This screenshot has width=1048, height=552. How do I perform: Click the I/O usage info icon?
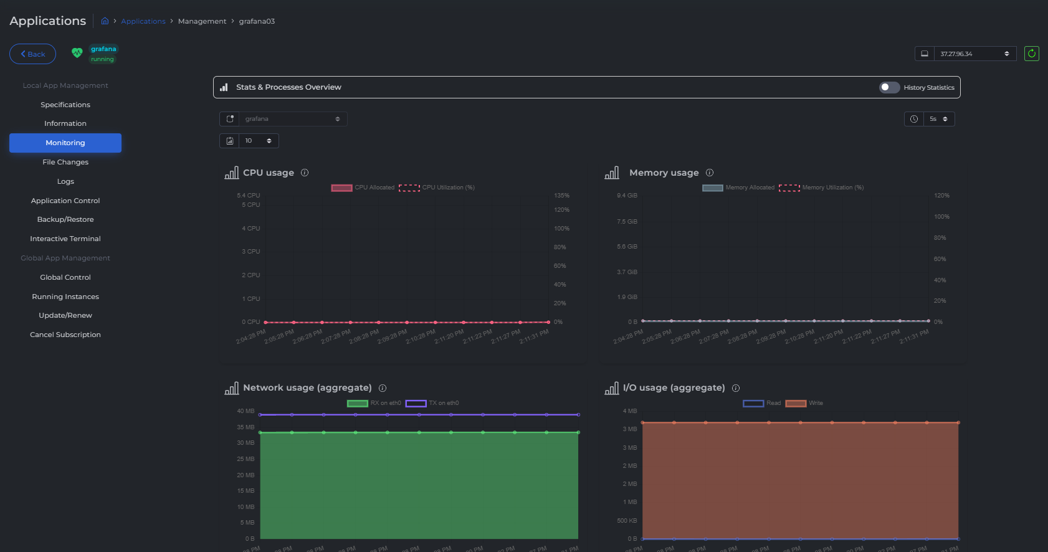(x=735, y=388)
